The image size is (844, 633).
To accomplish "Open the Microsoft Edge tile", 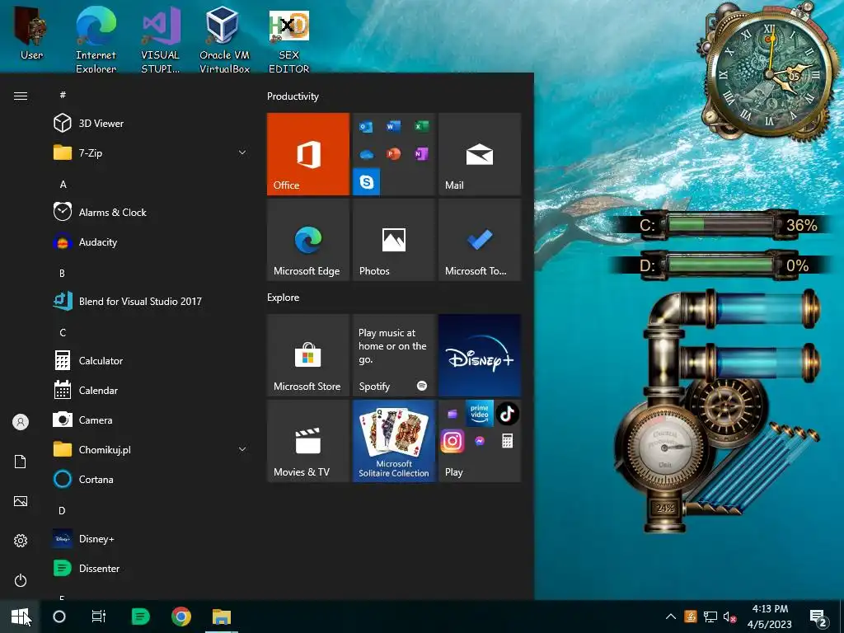I will (308, 240).
